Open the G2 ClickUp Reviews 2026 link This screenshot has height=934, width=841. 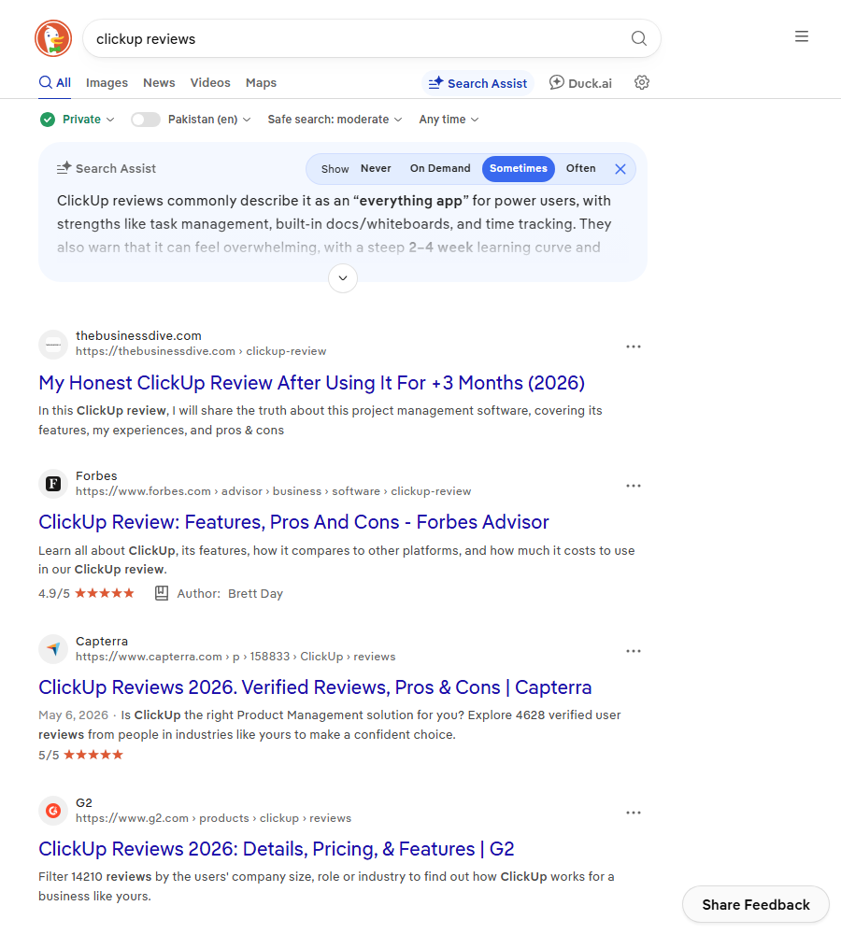[277, 849]
